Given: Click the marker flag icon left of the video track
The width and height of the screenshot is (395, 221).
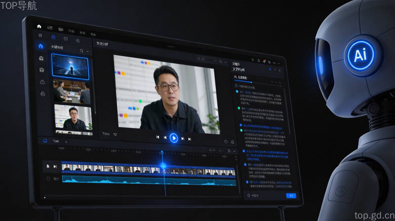Looking at the screenshot, I should (x=48, y=166).
